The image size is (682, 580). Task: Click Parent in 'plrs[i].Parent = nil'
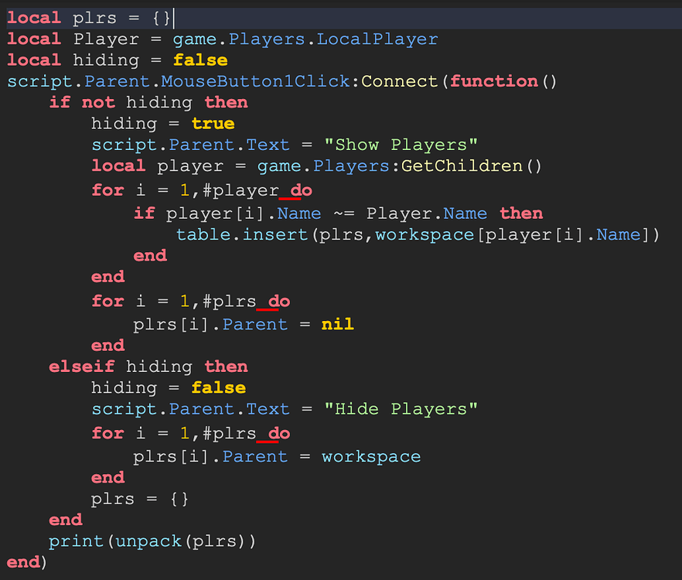[255, 325]
